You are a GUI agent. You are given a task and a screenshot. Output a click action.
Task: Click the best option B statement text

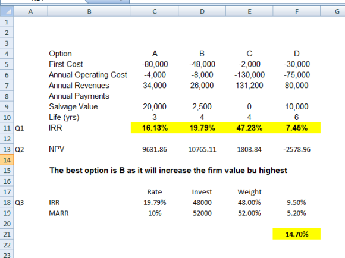click(168, 170)
